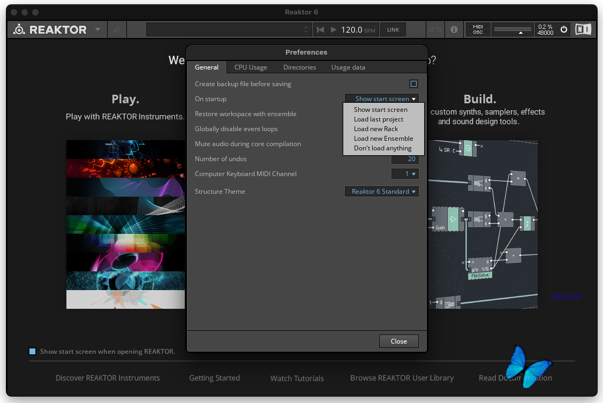
Task: Toggle the connect/panel link icon
Action: (x=435, y=29)
